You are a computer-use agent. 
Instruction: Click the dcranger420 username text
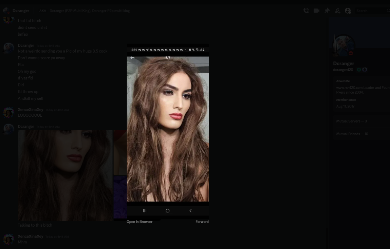point(343,70)
